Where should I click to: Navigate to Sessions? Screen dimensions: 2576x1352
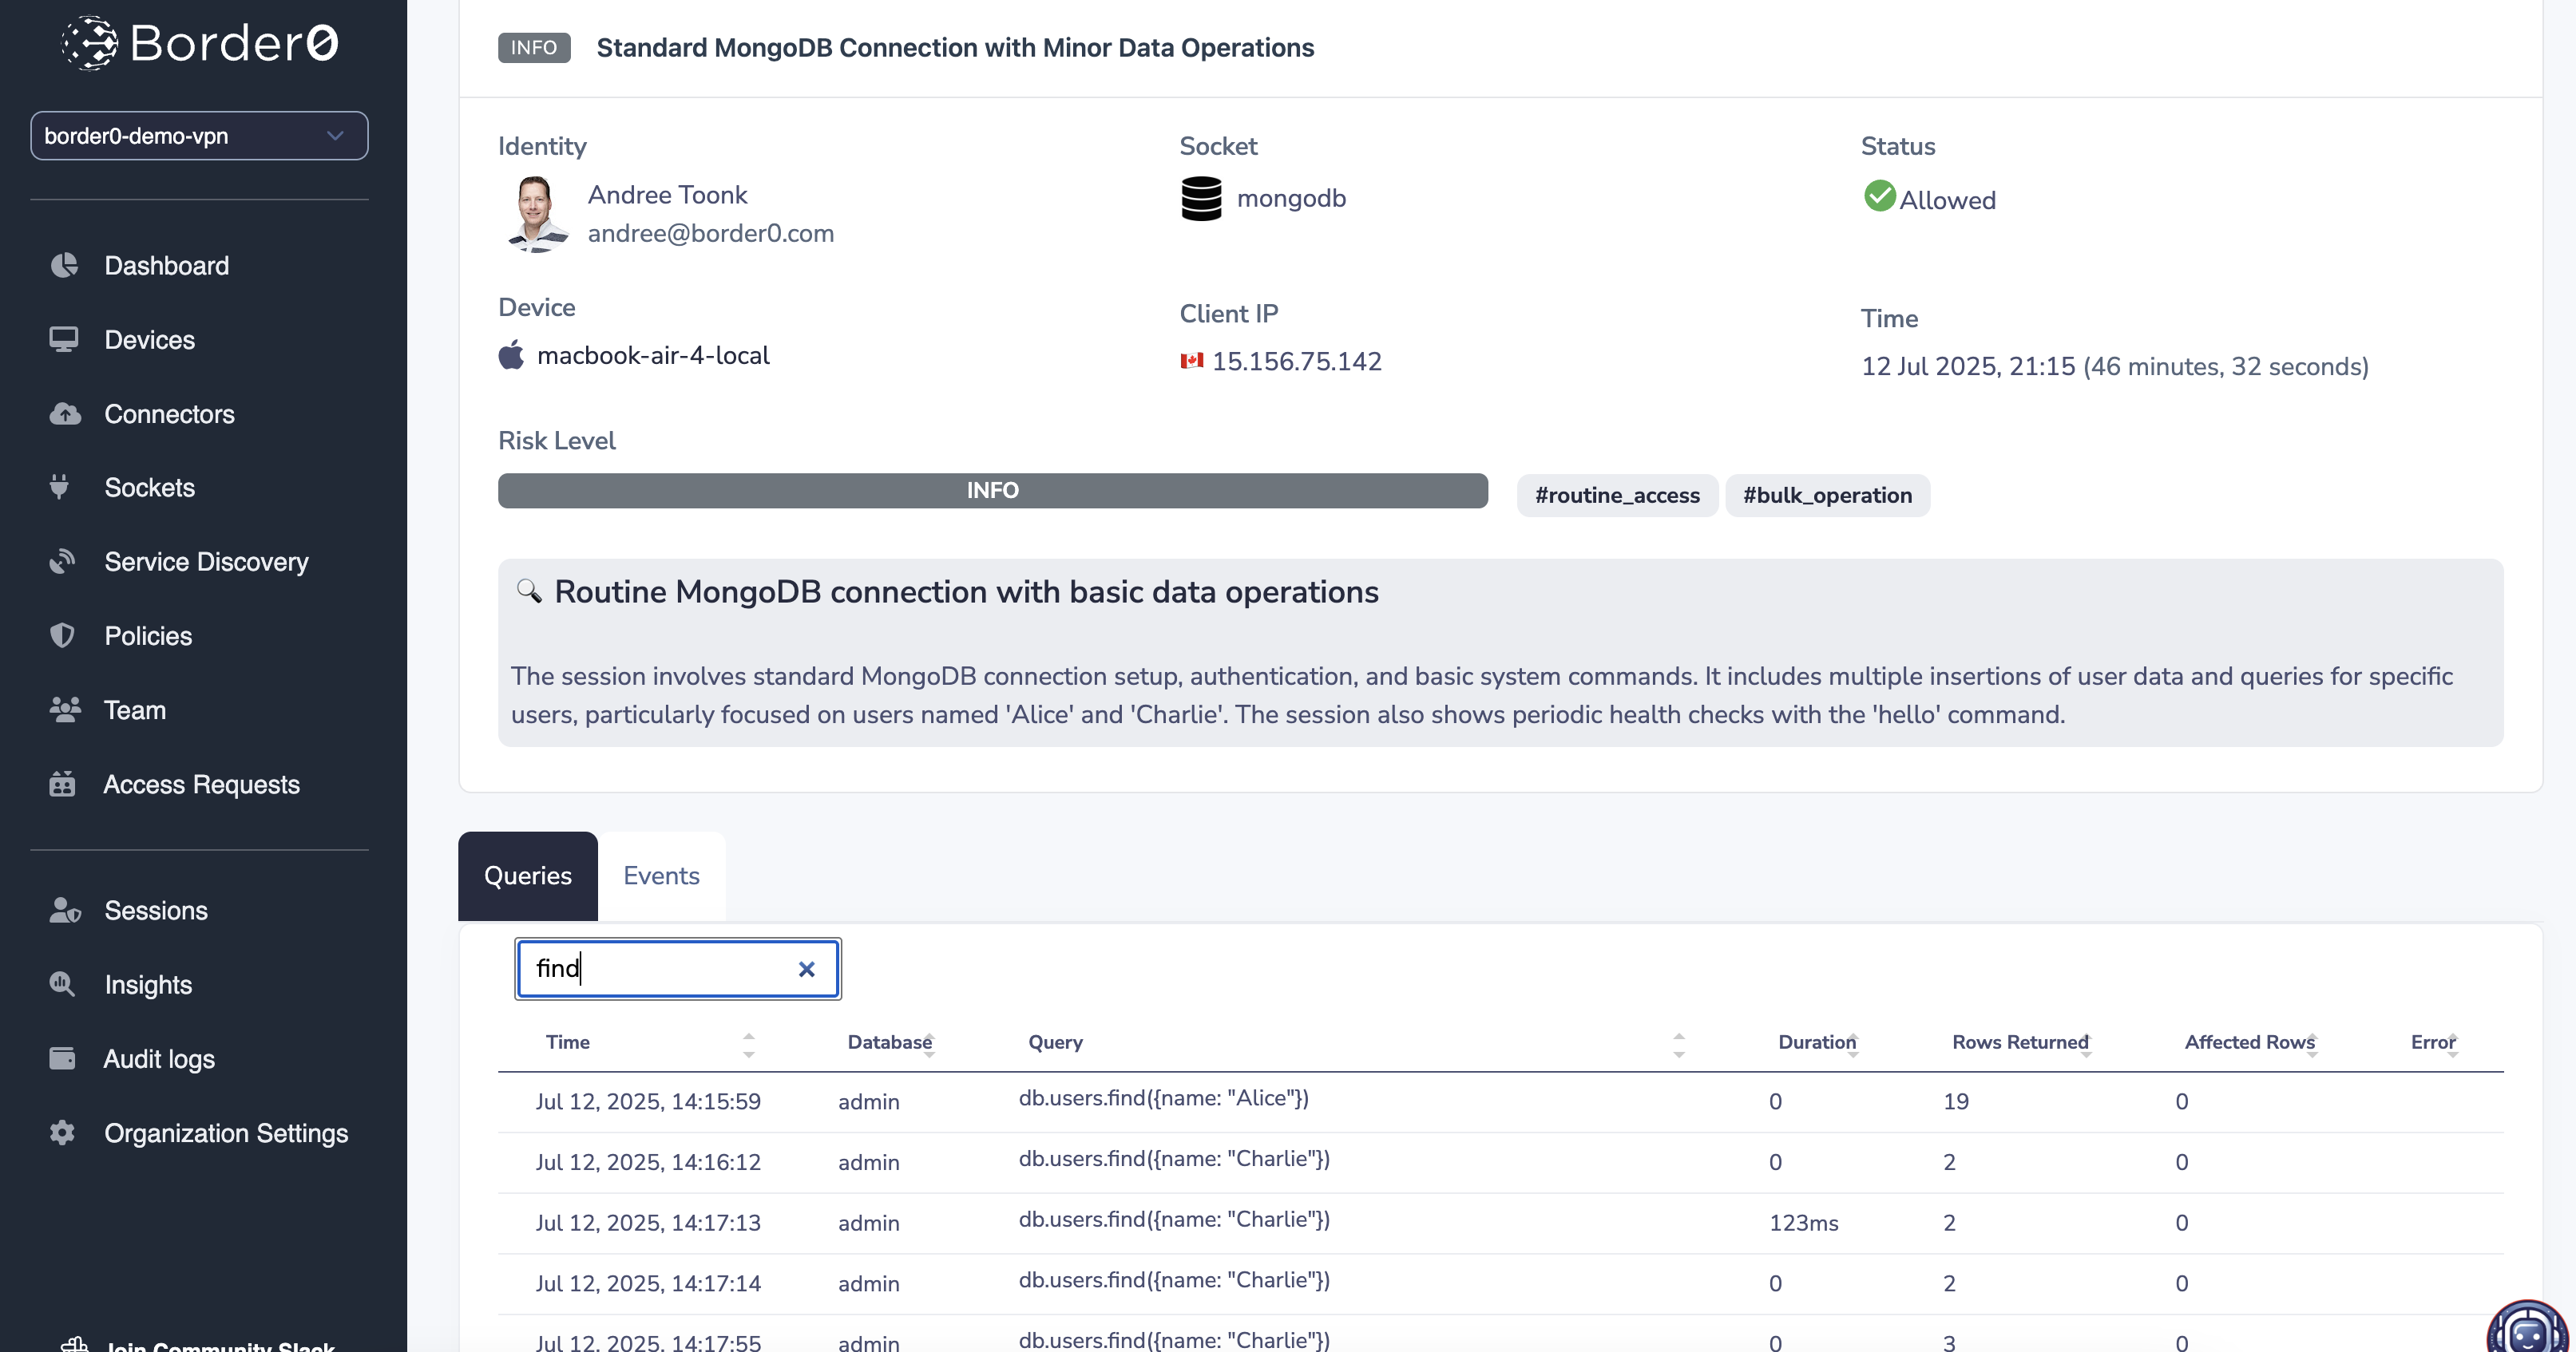click(156, 911)
